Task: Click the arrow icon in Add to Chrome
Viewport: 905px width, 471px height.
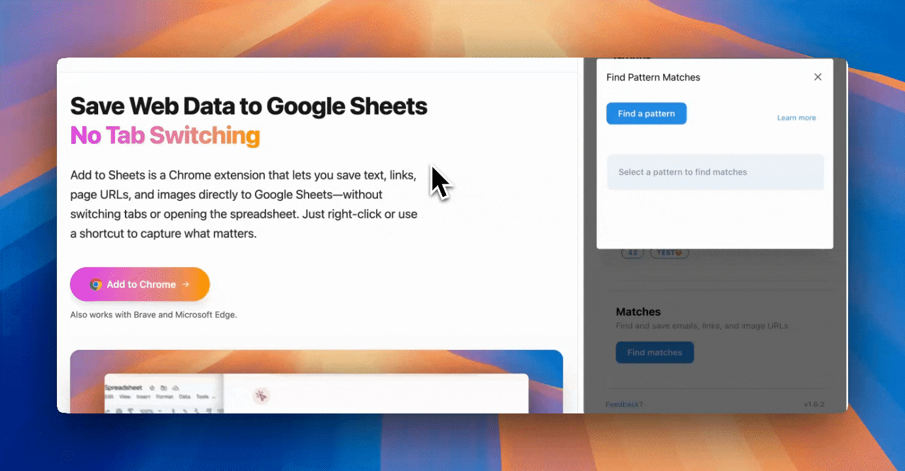Action: tap(186, 285)
